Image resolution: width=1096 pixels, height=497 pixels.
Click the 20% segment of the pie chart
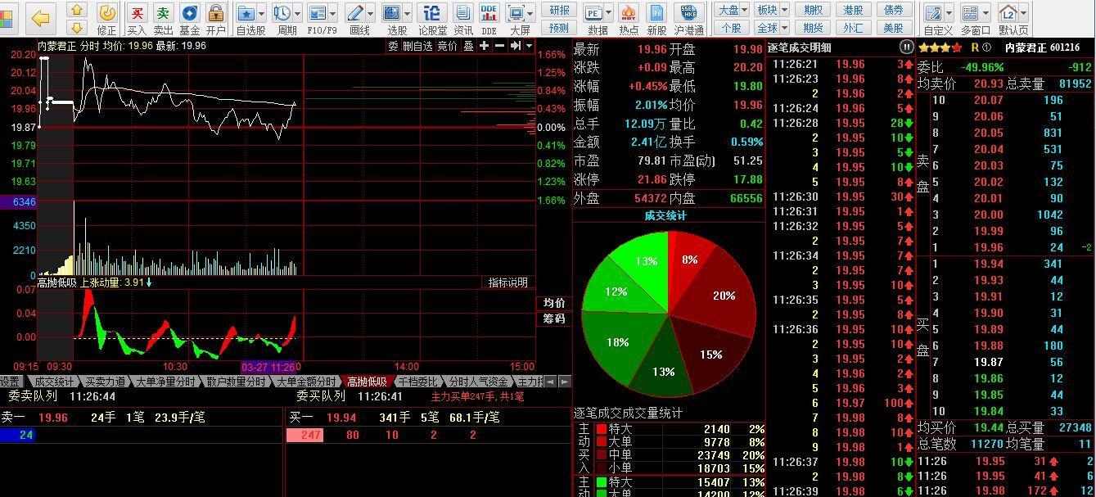coord(722,296)
